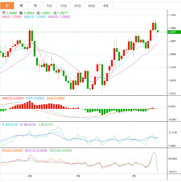Click the MACD indicator label
181x182 pixels.
13,98
